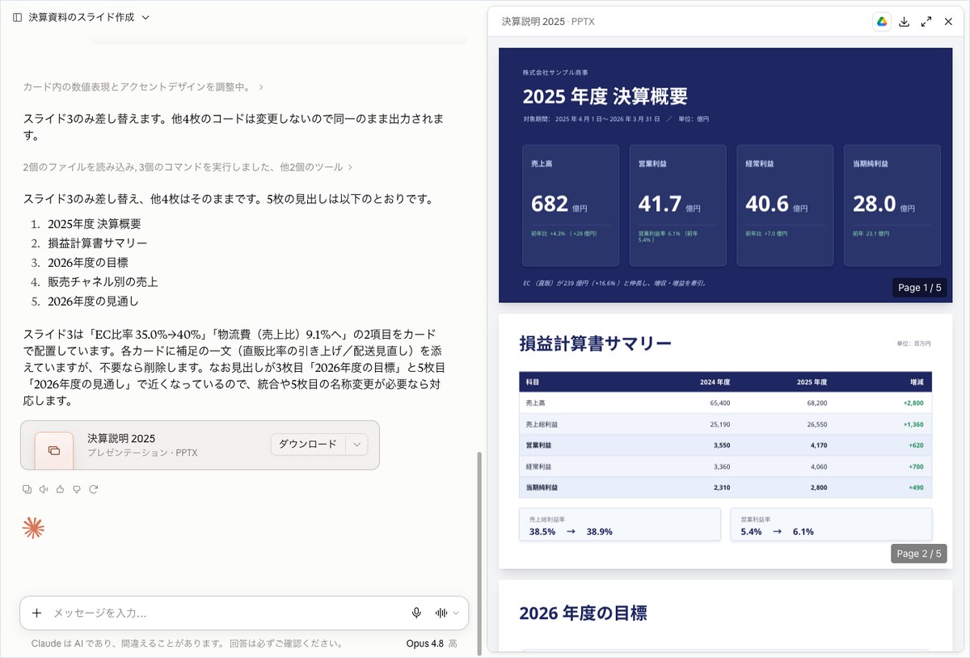Screen dimensions: 970x658
Task: Click the 売上高 row value 65,400
Action: pos(720,403)
